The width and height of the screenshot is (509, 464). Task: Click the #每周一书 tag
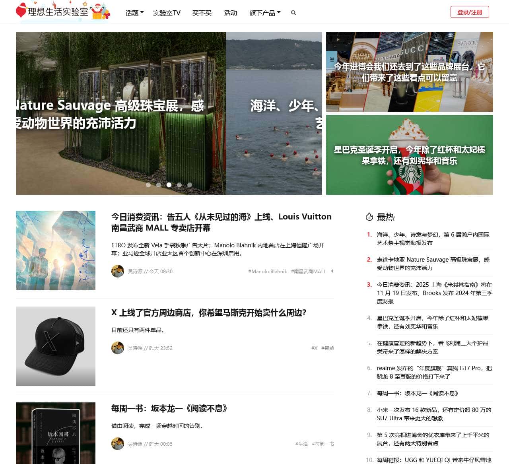coord(323,444)
